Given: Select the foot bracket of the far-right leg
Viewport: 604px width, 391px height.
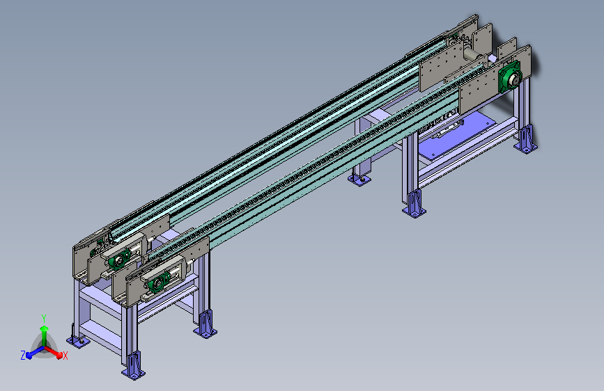Looking at the screenshot, I should click(526, 138).
